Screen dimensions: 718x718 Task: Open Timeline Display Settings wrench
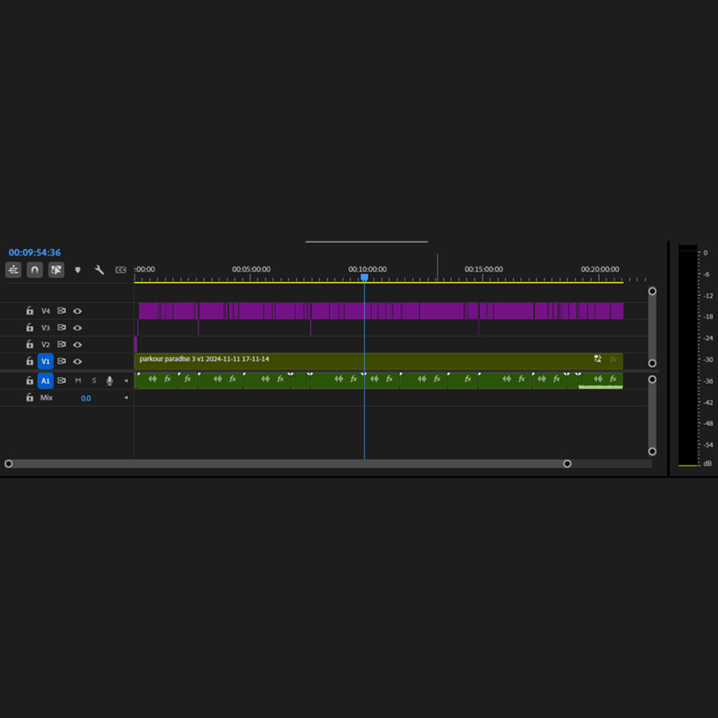100,270
